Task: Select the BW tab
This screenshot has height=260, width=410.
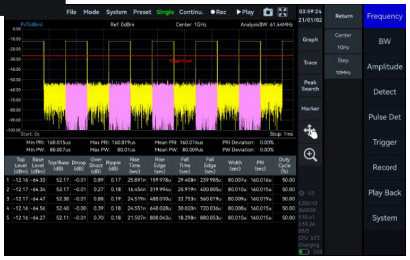Action: 384,41
